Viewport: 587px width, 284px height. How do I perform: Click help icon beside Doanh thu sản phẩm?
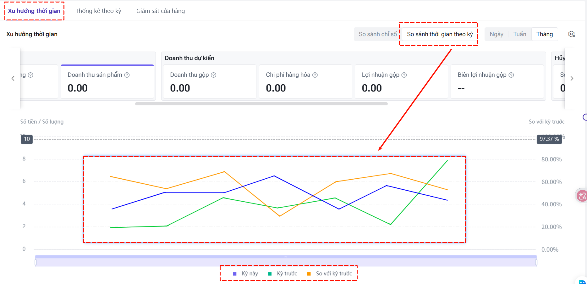pyautogui.click(x=127, y=75)
